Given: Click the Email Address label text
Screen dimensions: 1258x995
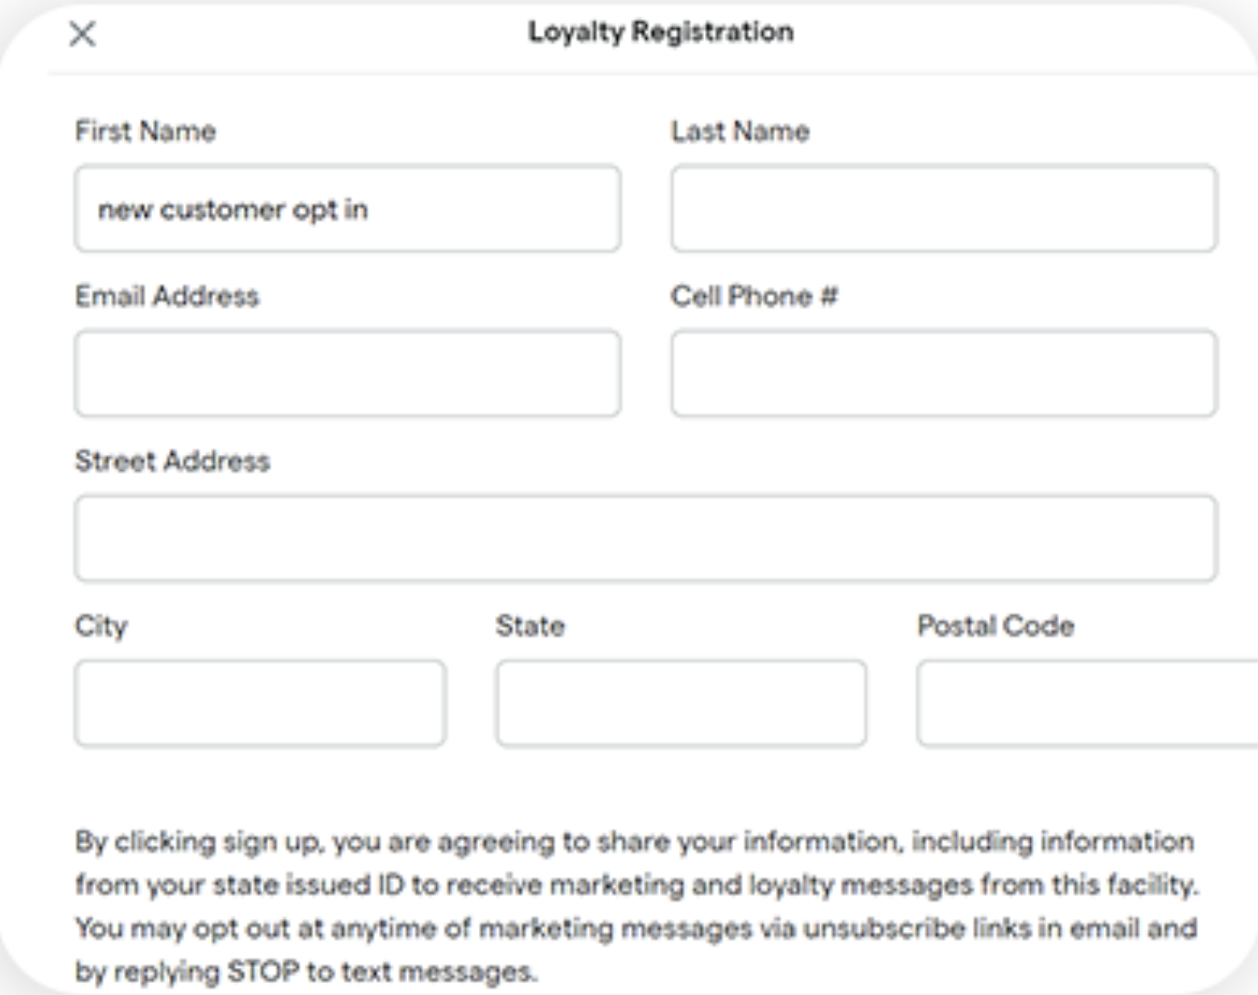Looking at the screenshot, I should pos(167,296).
